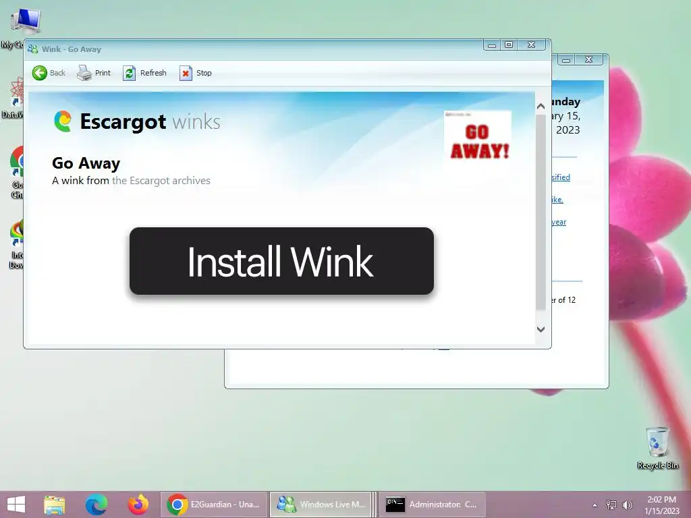Click the Wink page scroll up arrow
This screenshot has height=518, width=691.
541,106
